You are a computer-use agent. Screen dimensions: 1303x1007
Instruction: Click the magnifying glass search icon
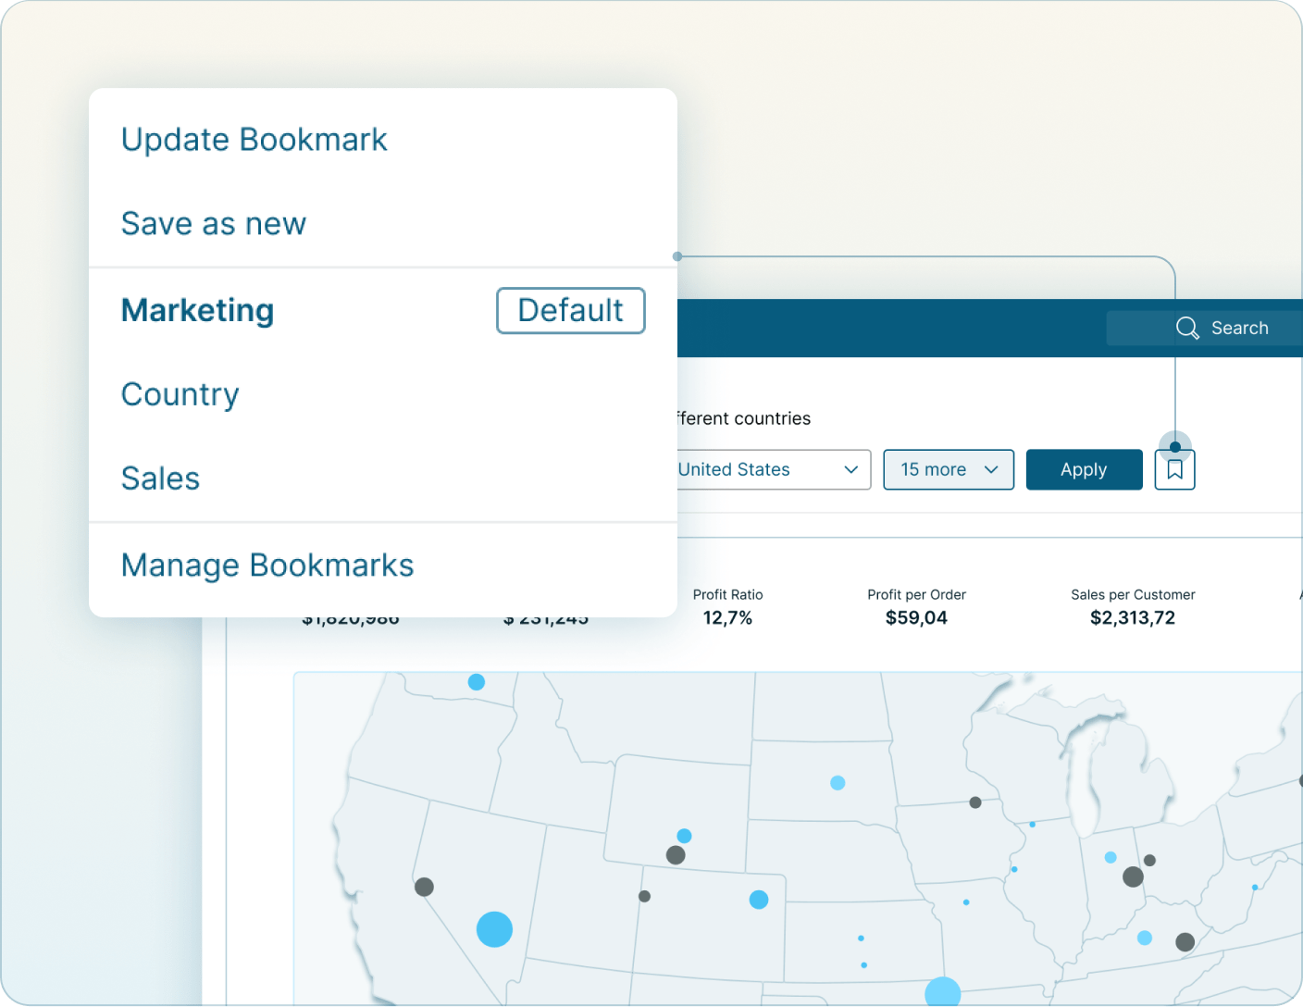point(1187,328)
